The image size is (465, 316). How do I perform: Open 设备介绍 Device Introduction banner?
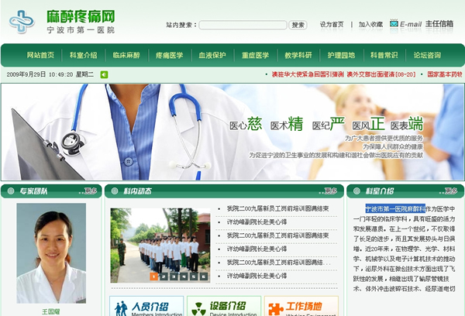223,307
